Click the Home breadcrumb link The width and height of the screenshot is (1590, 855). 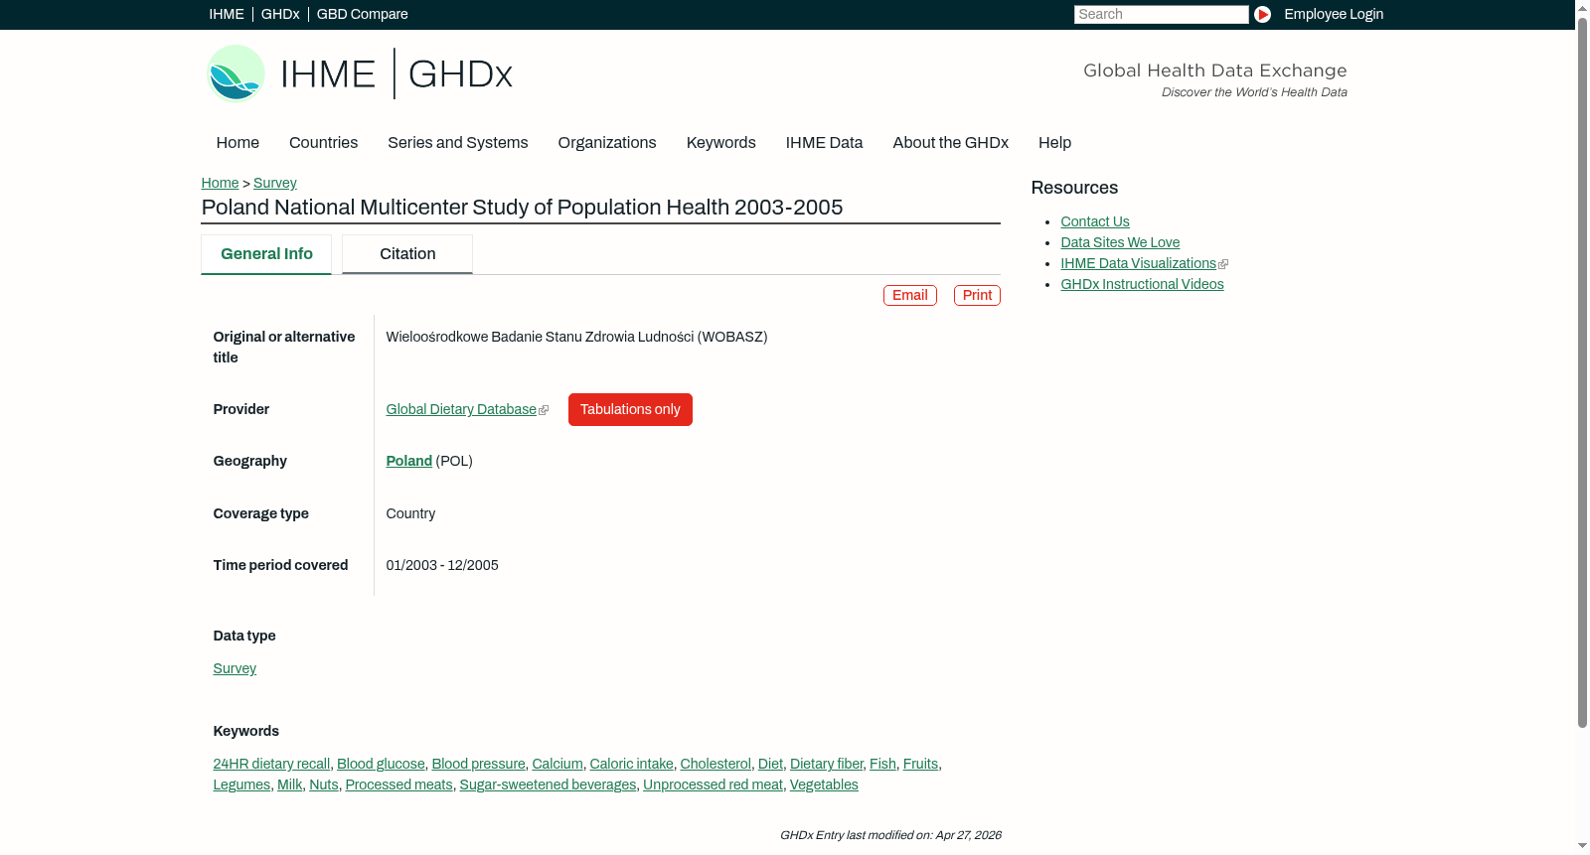[x=220, y=183]
